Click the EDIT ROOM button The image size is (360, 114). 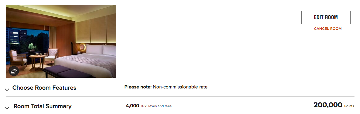point(326,18)
